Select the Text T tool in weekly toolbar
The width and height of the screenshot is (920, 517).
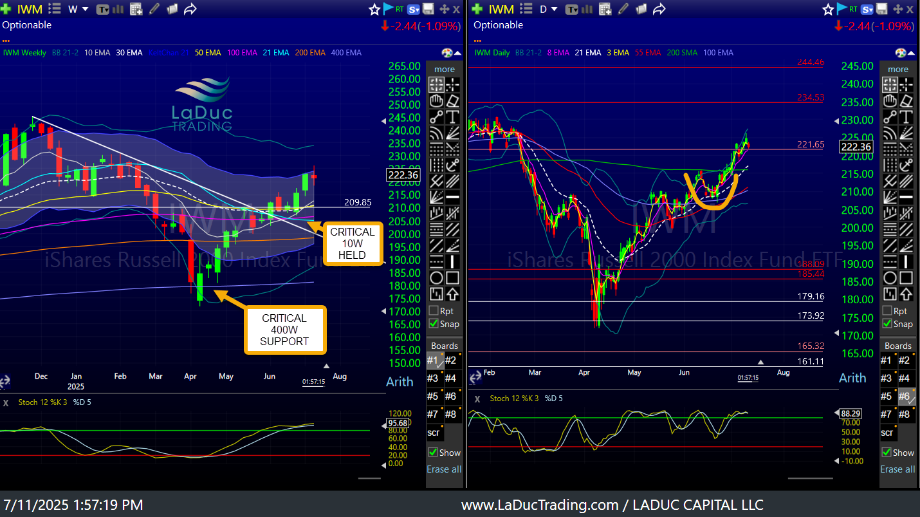[x=452, y=117]
